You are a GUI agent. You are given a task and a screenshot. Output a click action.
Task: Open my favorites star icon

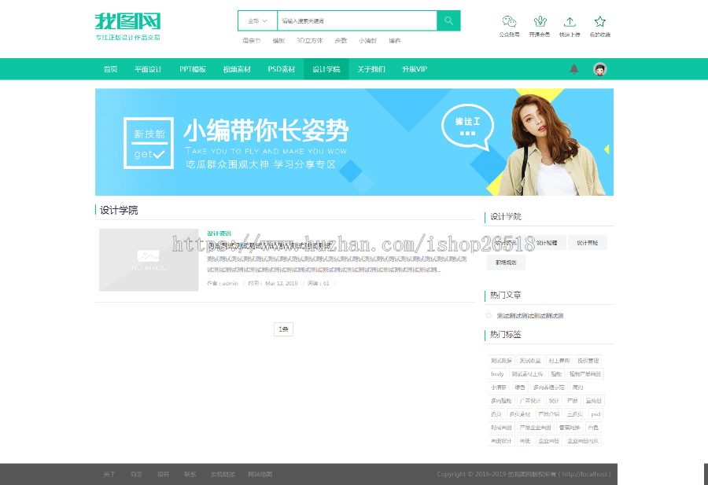(x=599, y=21)
